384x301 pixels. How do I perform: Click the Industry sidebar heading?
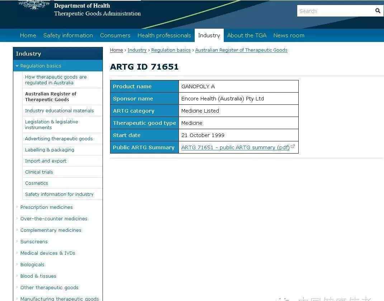(58, 54)
